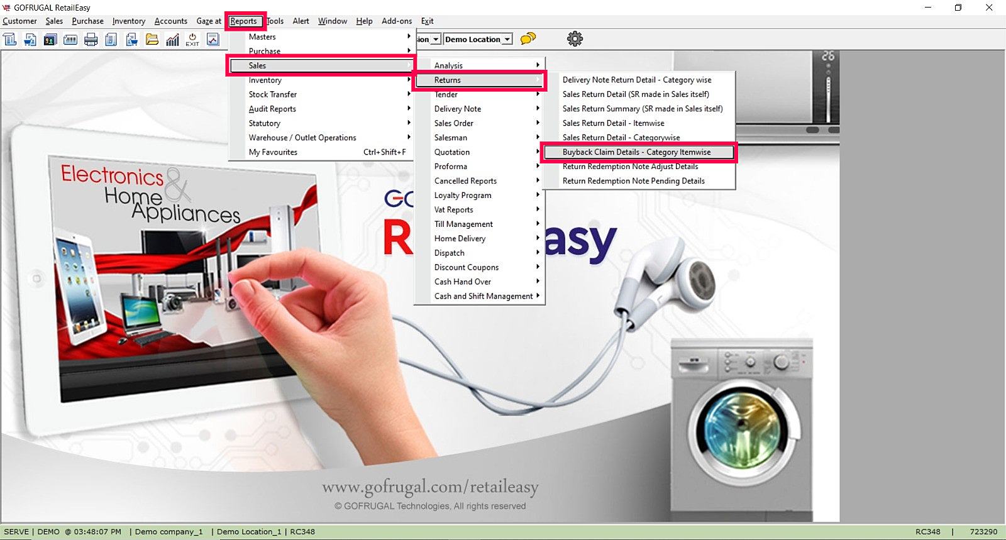Click the bar chart growth toolbar icon
Screen dimensions: 1006x540
[x=172, y=40]
